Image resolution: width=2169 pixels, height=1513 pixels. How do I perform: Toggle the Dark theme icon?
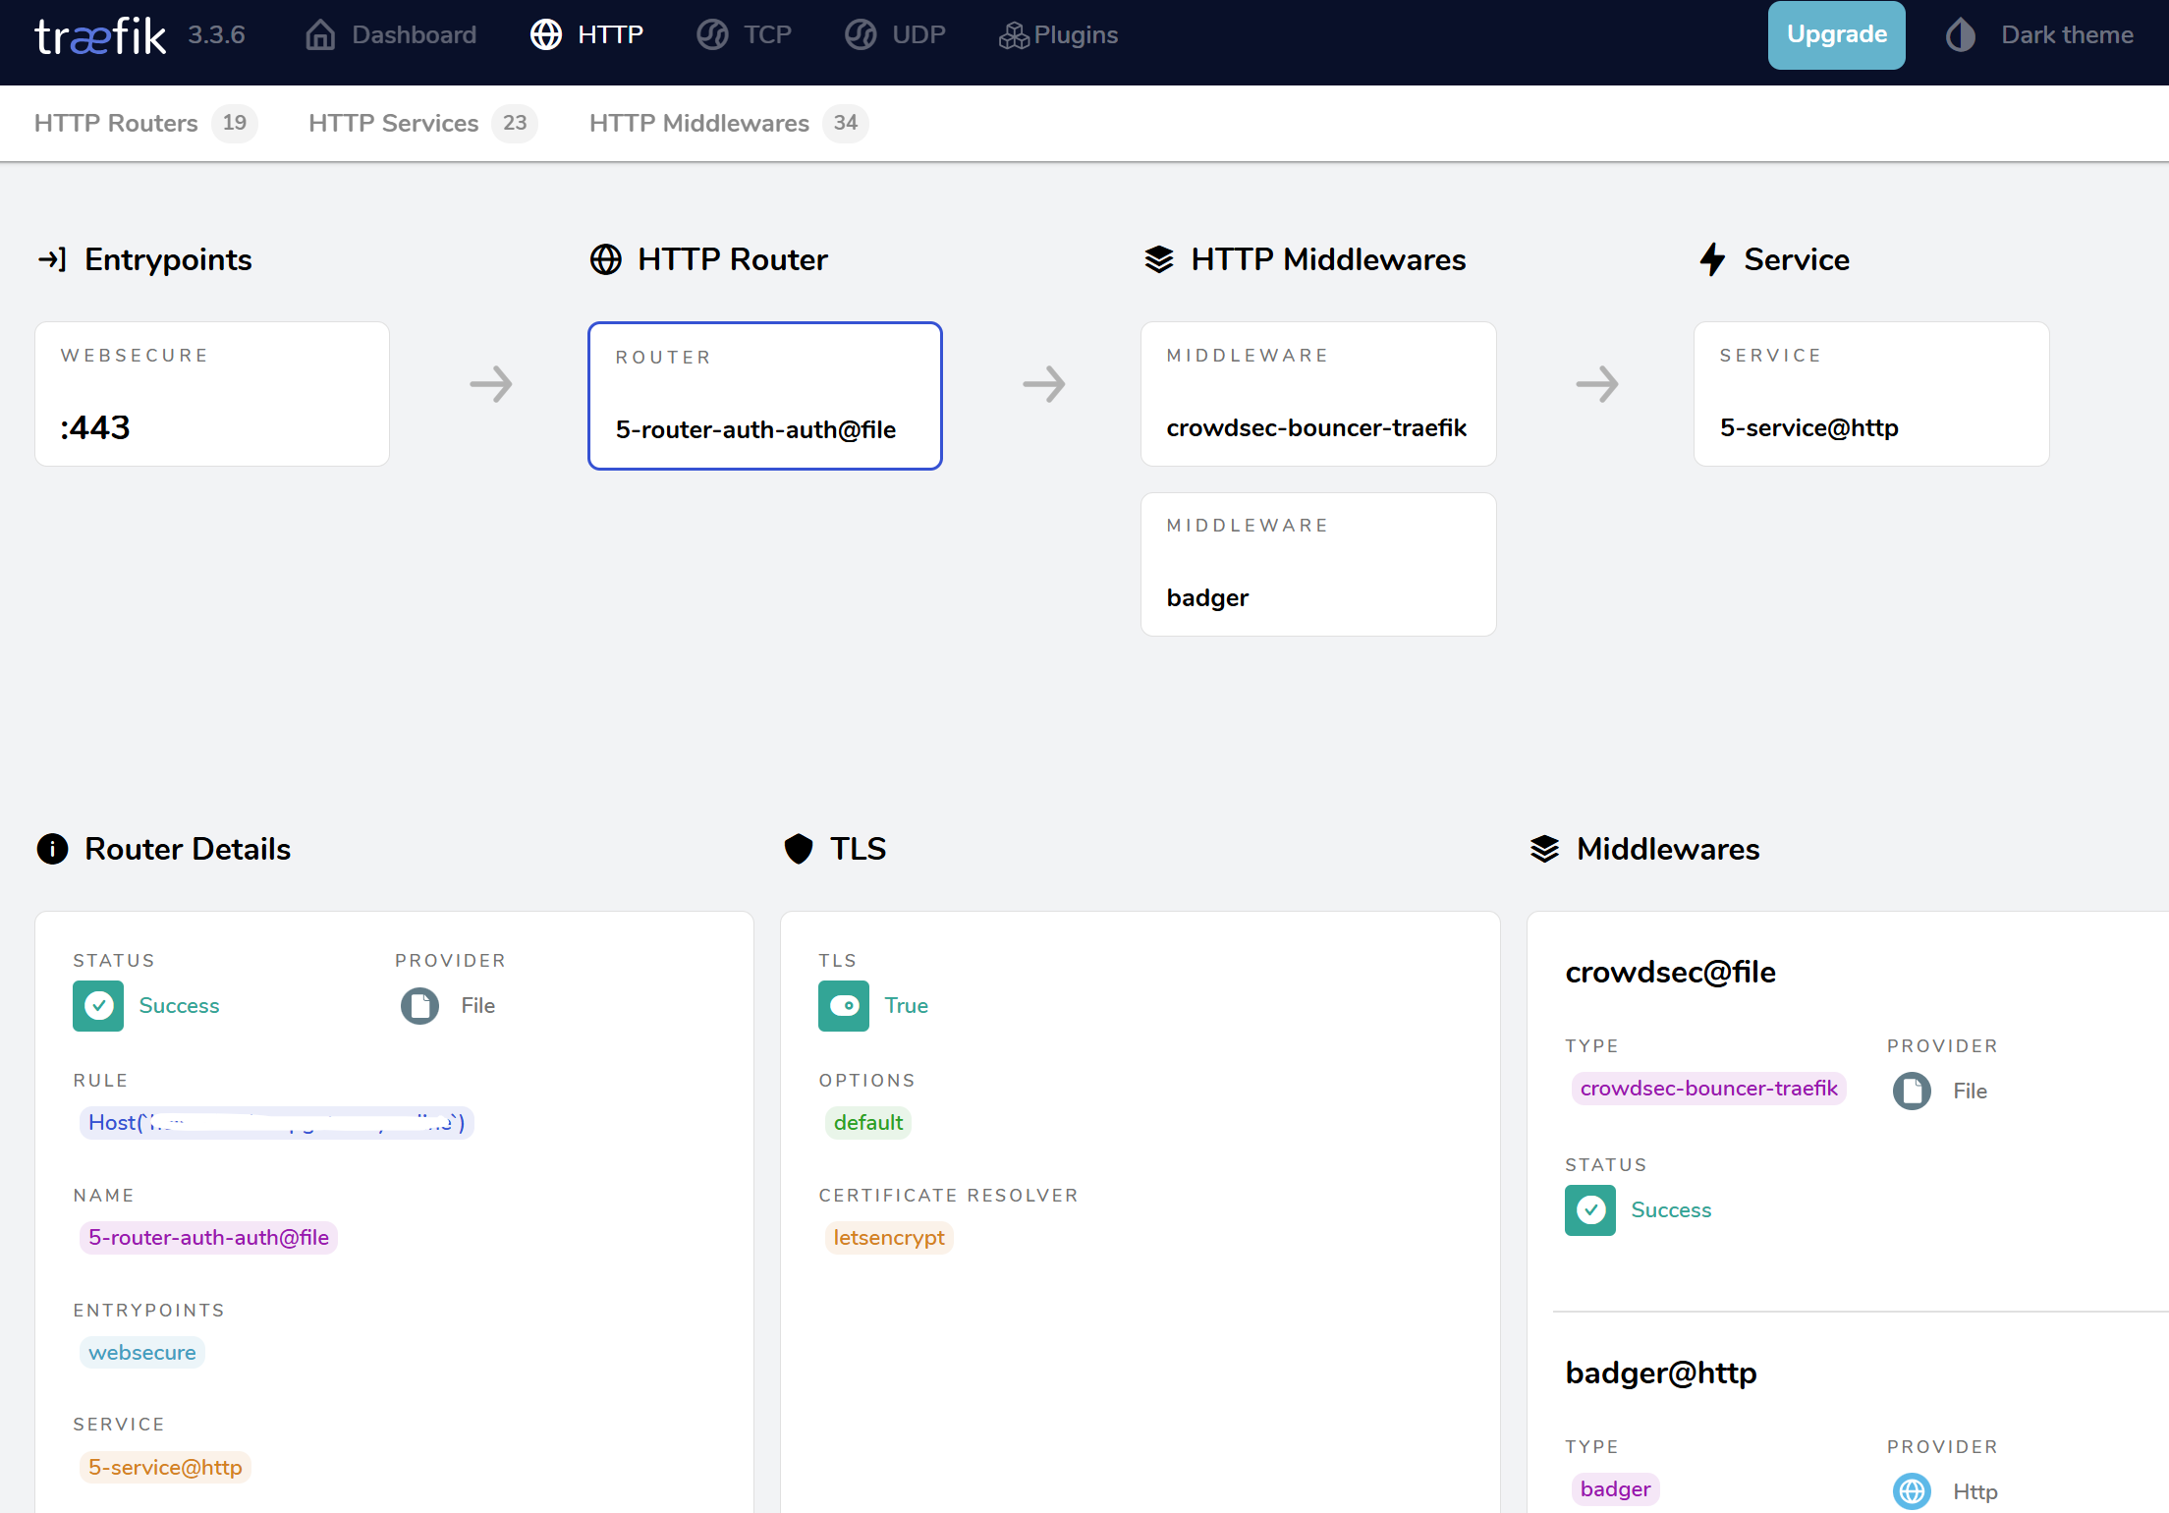[1961, 35]
